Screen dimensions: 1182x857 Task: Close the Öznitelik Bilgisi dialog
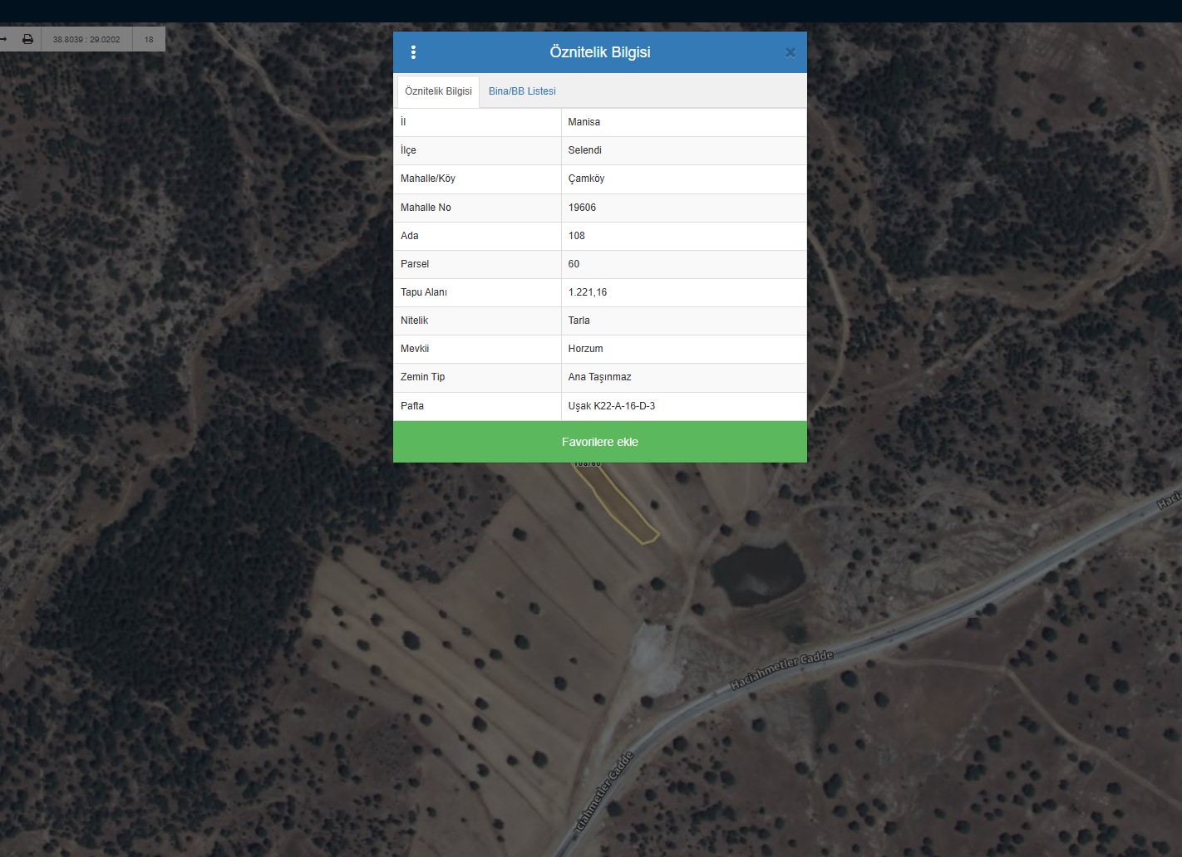[790, 52]
